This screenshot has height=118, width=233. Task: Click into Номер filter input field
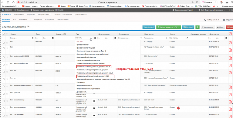pyautogui.click(x=20, y=38)
